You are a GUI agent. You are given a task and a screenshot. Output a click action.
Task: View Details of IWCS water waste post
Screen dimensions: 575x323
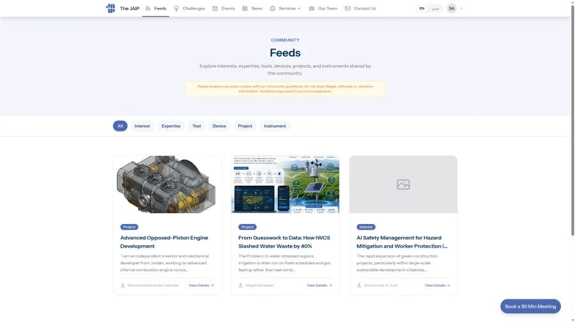pyautogui.click(x=319, y=285)
